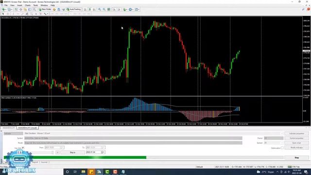
Task: Switch to the first XAUUSDm,H1 chart tab
Action: click(9, 128)
